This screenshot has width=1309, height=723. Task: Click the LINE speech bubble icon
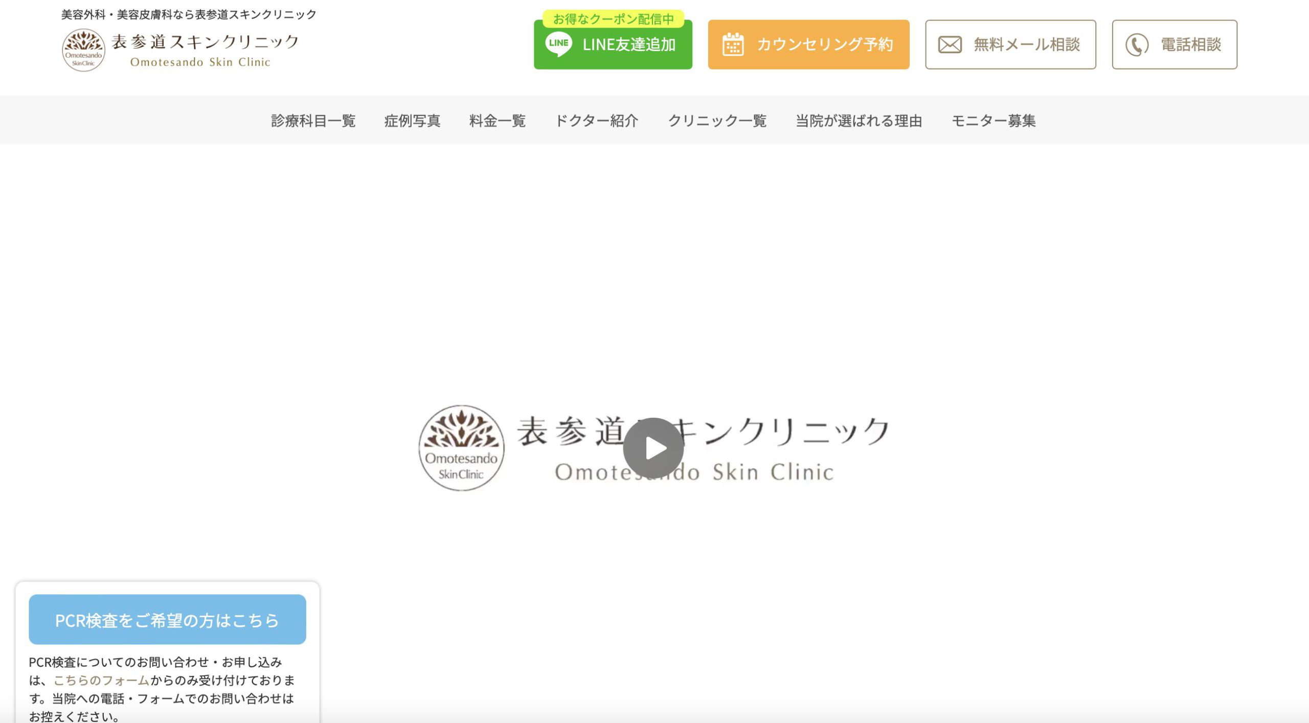(x=558, y=44)
